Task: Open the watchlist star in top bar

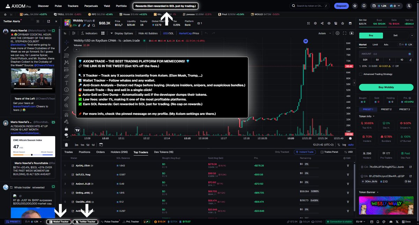Action: tap(355, 6)
